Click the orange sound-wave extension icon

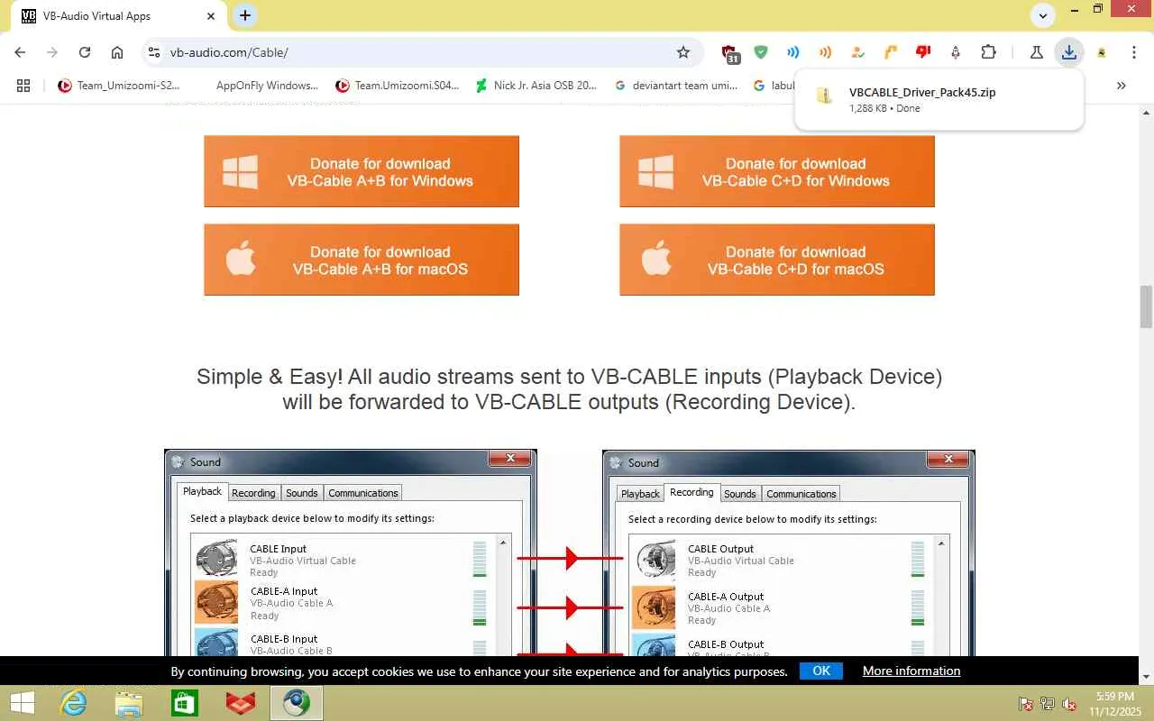coord(825,52)
